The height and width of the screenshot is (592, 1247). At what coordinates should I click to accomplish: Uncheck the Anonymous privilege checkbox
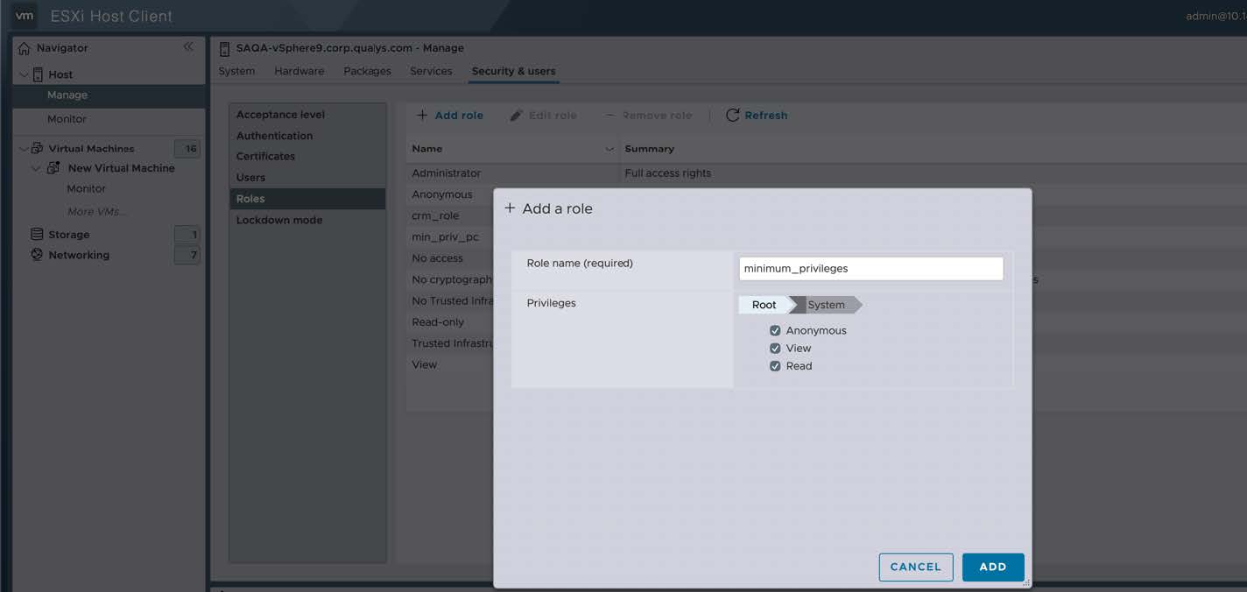(x=775, y=331)
